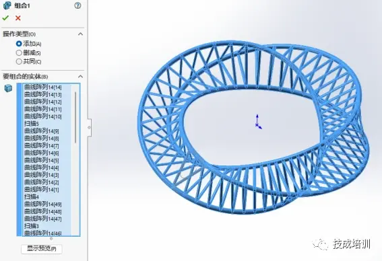The height and width of the screenshot is (261, 382).
Task: Select the 扫描3 body entry
Action: pyautogui.click(x=32, y=226)
